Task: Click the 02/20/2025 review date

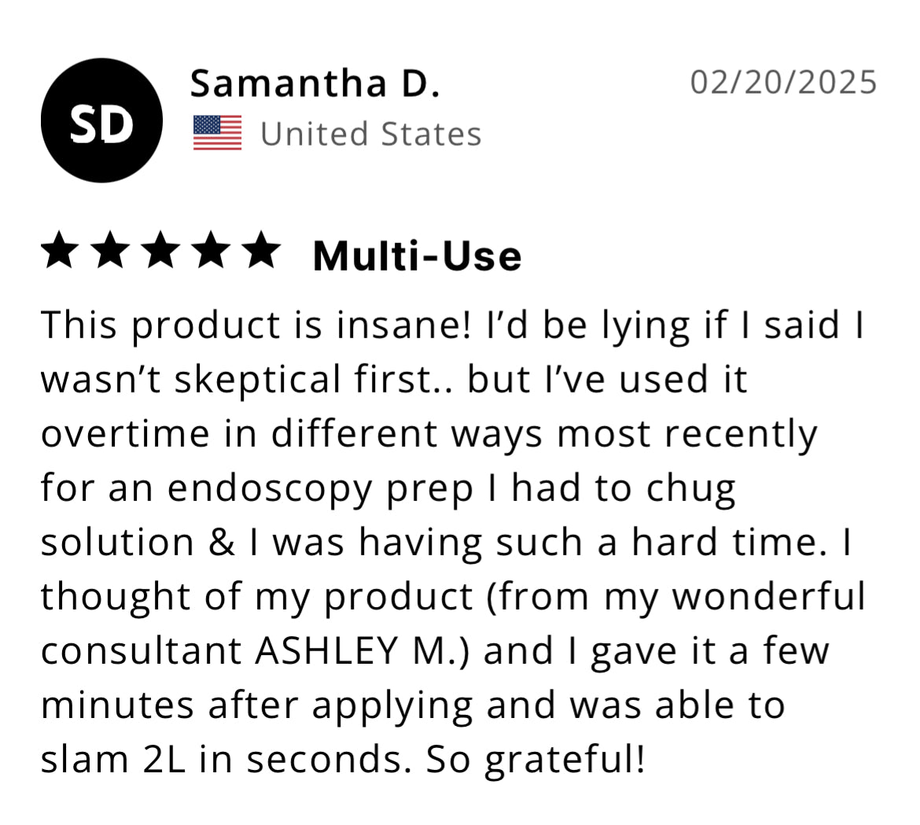Action: pos(783,83)
